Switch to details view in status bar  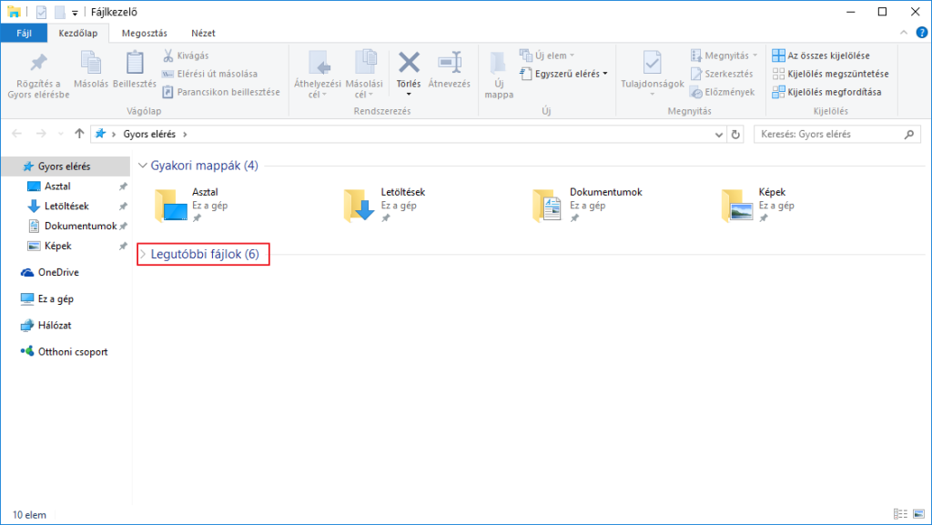[900, 514]
